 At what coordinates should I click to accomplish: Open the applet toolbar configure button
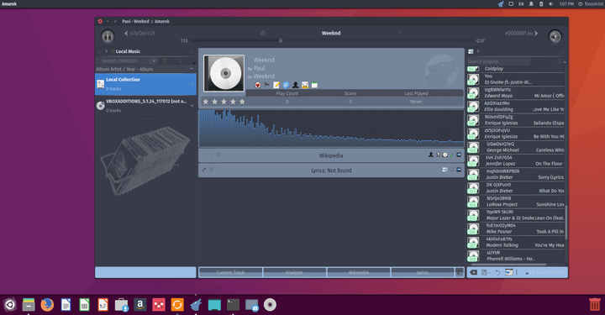coord(459,272)
